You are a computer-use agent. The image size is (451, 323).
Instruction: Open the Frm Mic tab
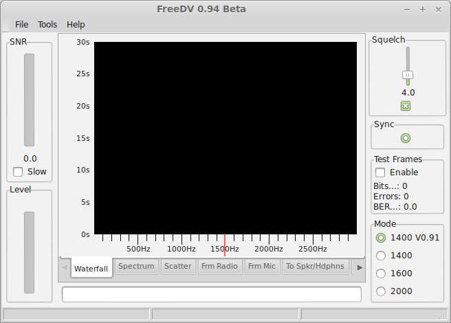pos(262,267)
